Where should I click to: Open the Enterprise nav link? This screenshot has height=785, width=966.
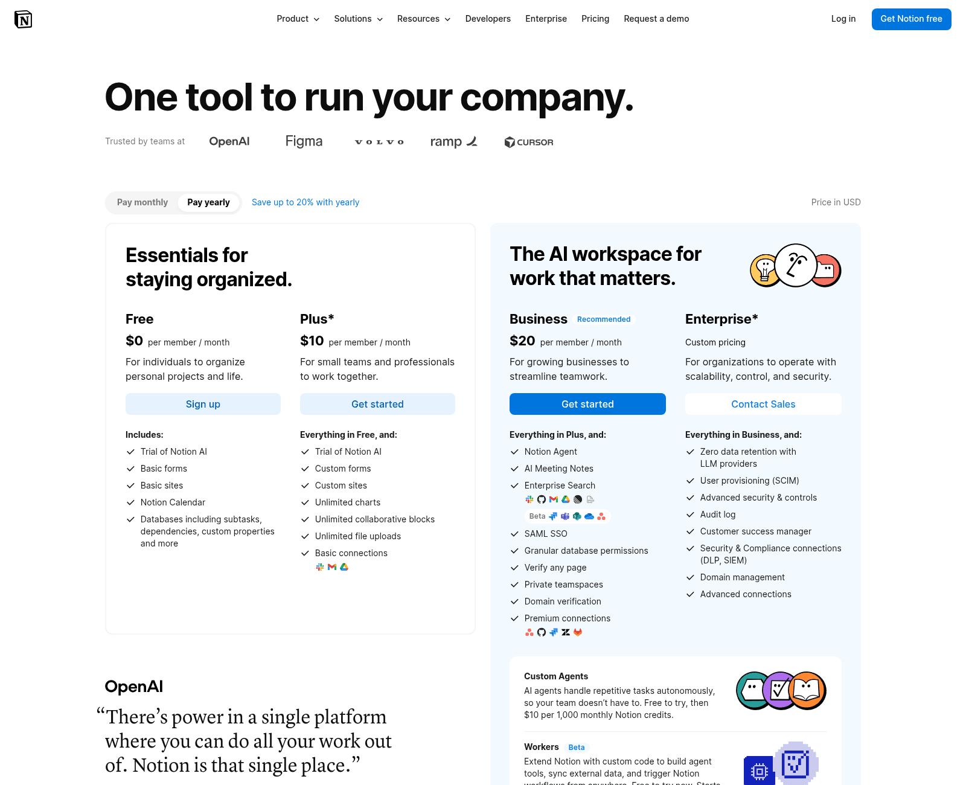[546, 19]
